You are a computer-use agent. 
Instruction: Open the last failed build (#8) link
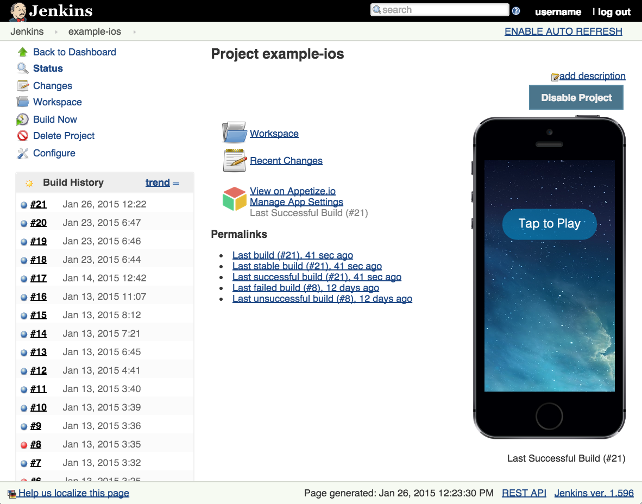tap(305, 288)
